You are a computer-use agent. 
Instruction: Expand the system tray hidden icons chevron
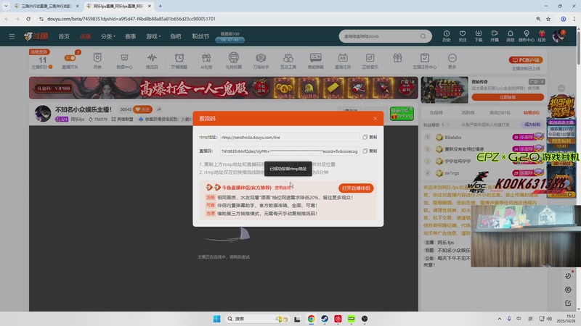point(500,319)
